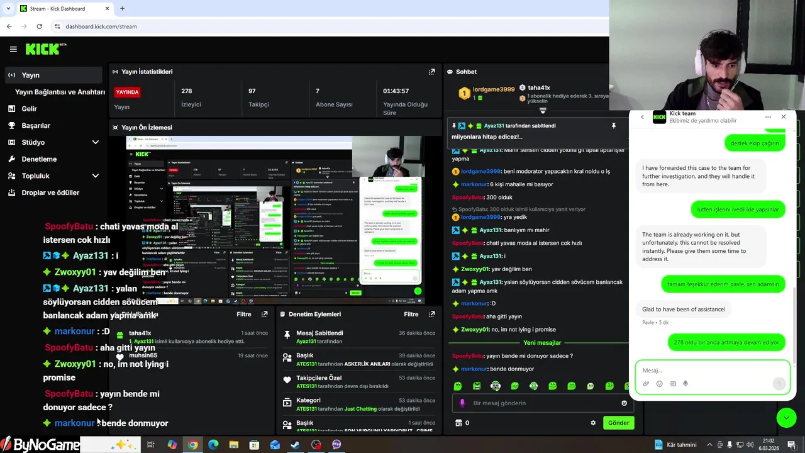Select Yayın in the sidebar

[53, 75]
